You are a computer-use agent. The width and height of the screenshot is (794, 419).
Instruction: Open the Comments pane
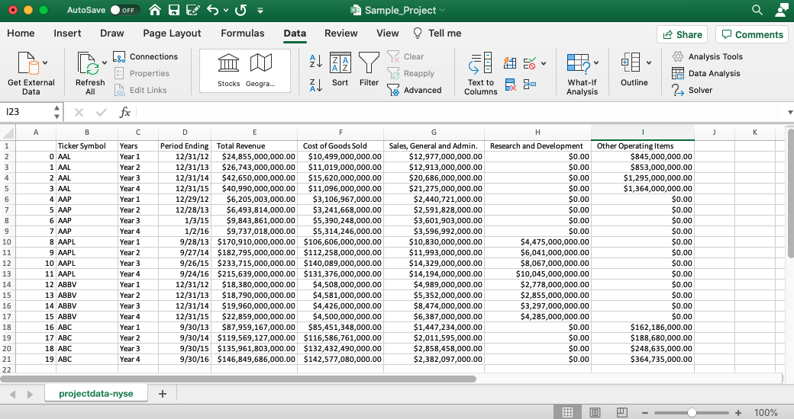[x=752, y=34]
